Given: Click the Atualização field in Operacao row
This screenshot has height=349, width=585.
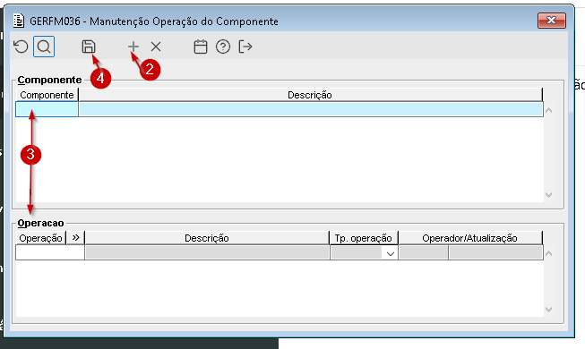Looking at the screenshot, I should [x=495, y=252].
